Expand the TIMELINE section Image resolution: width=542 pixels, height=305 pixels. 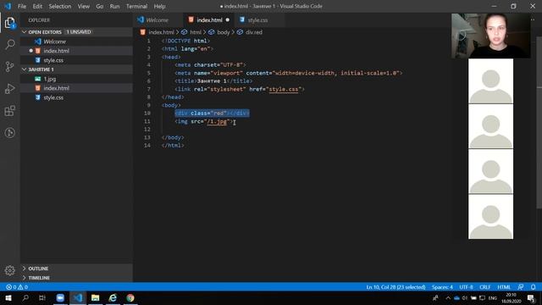(76, 278)
